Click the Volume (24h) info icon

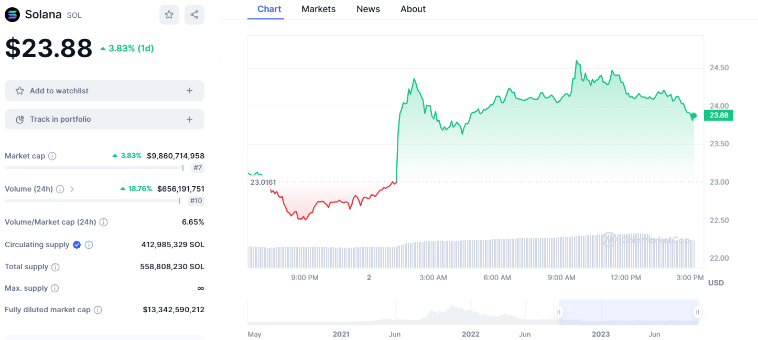tap(60, 189)
